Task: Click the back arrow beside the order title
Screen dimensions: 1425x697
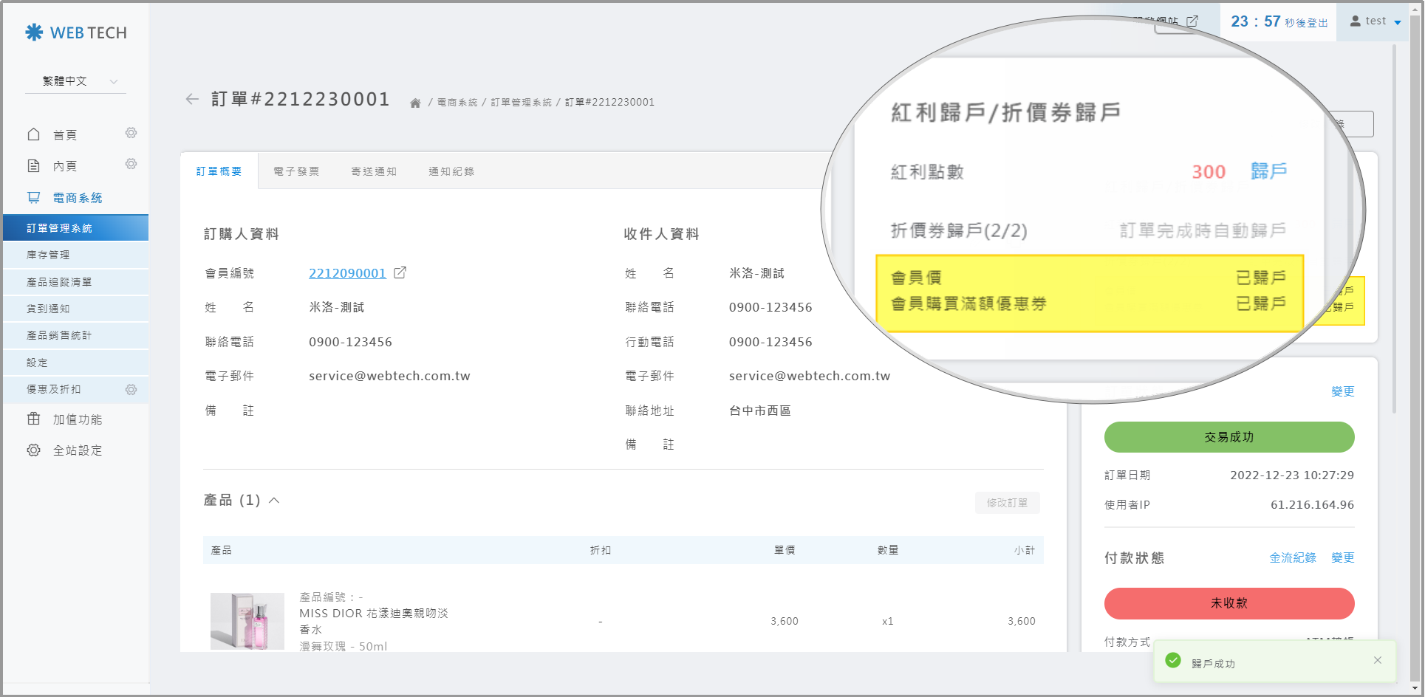Action: click(x=192, y=100)
